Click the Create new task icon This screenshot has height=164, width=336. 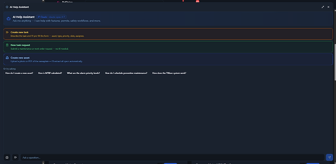7,32
